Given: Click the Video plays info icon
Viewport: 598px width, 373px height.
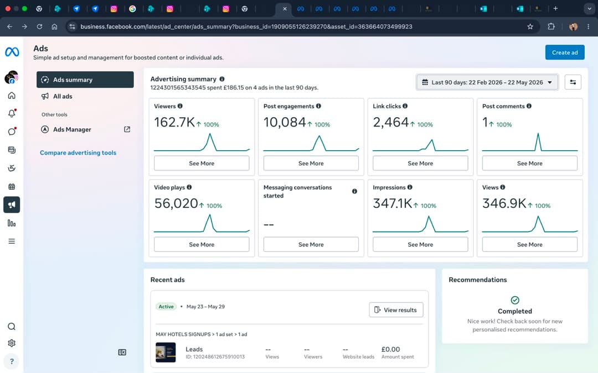Looking at the screenshot, I should (x=189, y=187).
